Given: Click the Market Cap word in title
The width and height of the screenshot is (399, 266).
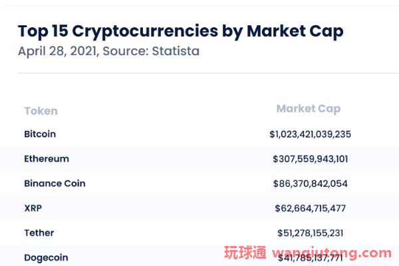Looking at the screenshot, I should (295, 31).
